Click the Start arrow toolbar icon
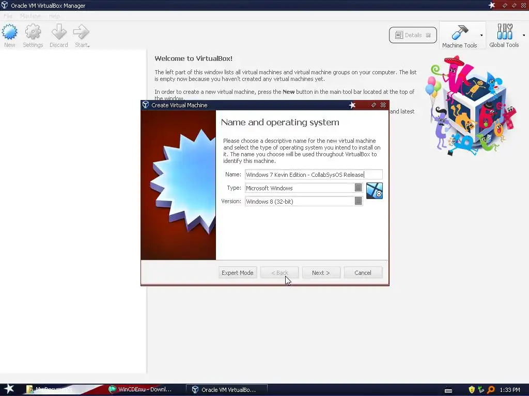The width and height of the screenshot is (529, 396). [81, 32]
